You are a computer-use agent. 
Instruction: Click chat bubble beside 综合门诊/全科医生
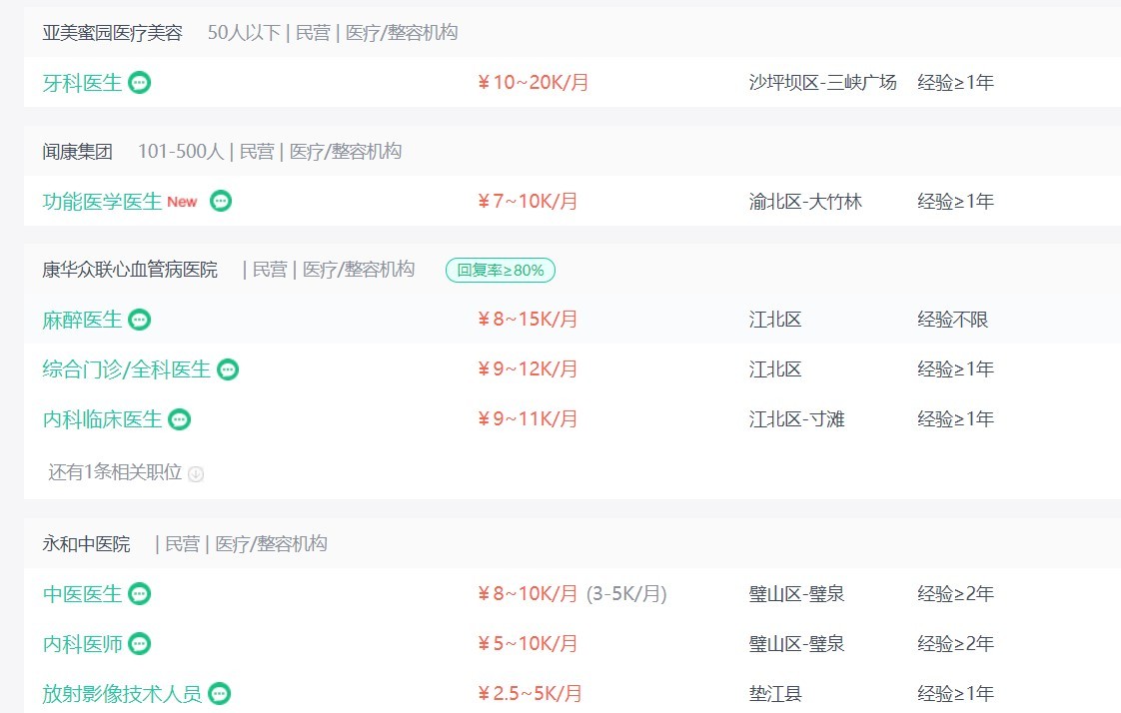pos(229,370)
